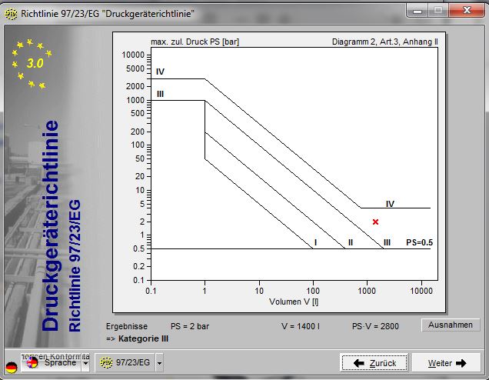The height and width of the screenshot is (380, 489).
Task: Click the German flag icon
Action: 12,368
